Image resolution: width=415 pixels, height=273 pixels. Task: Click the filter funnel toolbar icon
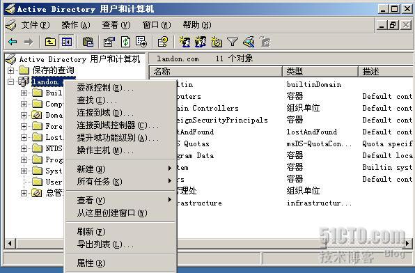click(x=233, y=42)
